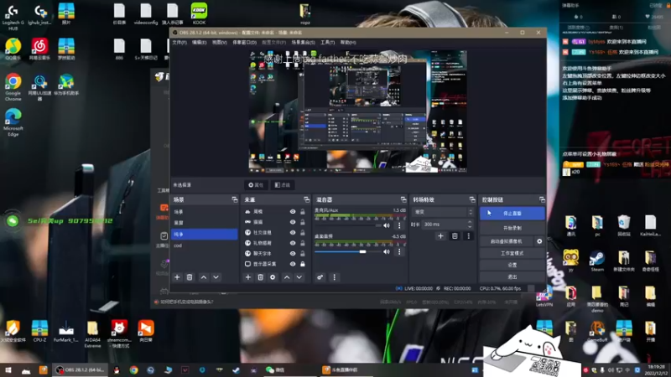
Task: Open the 文件(F) menu
Action: point(179,43)
